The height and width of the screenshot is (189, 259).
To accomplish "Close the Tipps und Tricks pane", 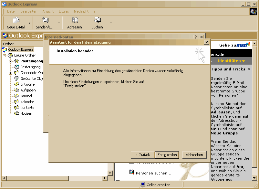I will [248, 69].
